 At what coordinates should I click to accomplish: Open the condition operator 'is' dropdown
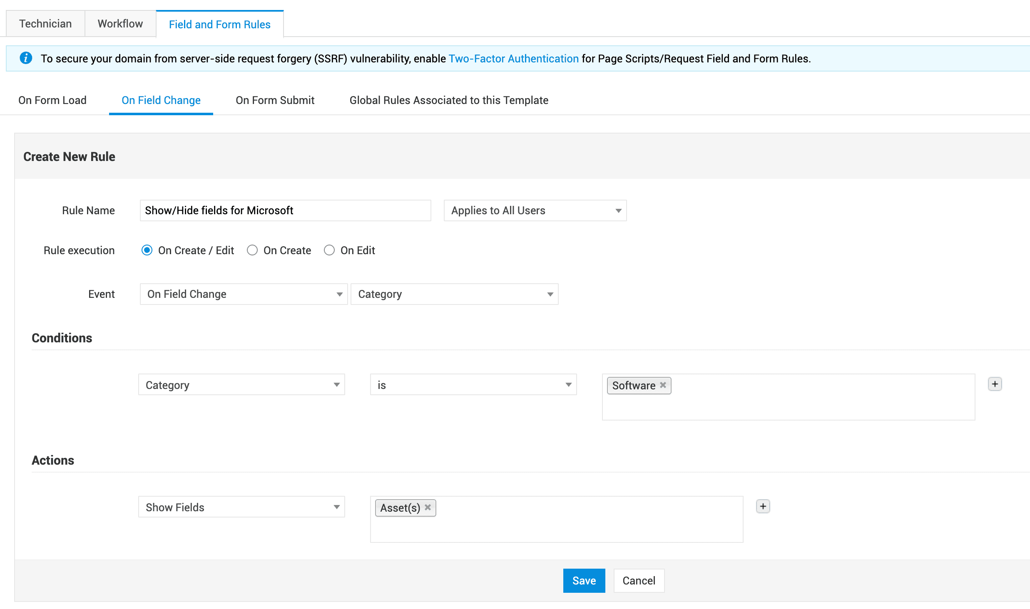(x=473, y=385)
